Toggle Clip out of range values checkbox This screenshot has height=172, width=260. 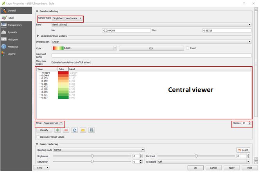[38, 137]
